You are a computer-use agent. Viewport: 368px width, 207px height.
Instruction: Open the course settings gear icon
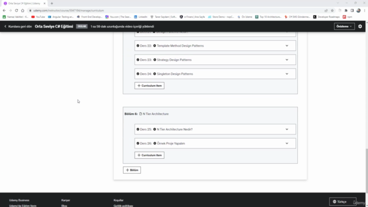[x=360, y=26]
